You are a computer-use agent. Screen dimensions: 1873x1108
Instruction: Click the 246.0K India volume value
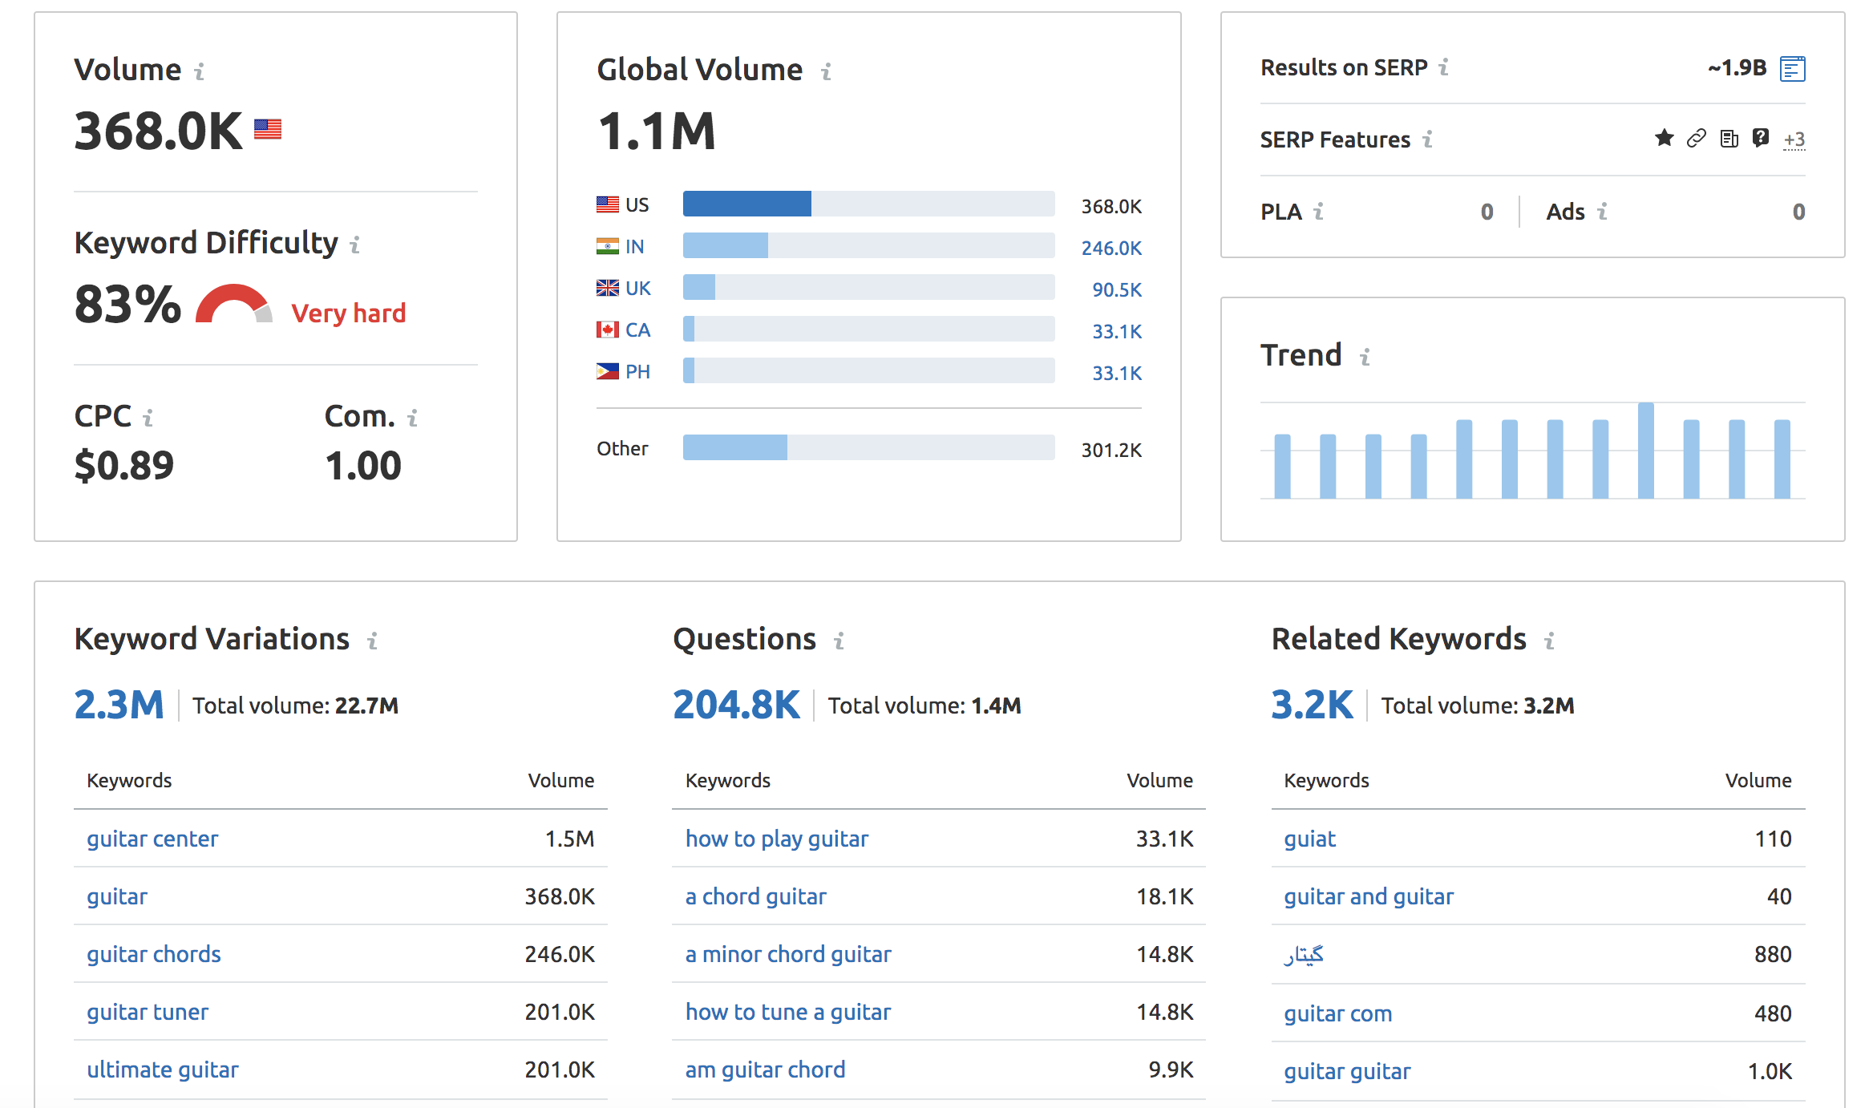(1111, 249)
